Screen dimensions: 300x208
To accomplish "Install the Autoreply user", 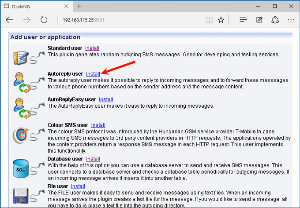I will [x=93, y=74].
